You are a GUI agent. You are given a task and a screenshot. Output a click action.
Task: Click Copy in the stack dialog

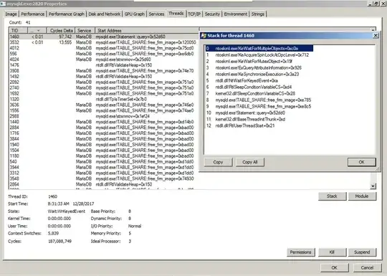[218, 162]
